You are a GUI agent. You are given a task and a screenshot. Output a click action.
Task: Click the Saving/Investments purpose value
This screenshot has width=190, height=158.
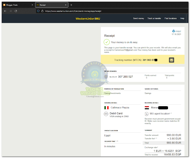112,93
